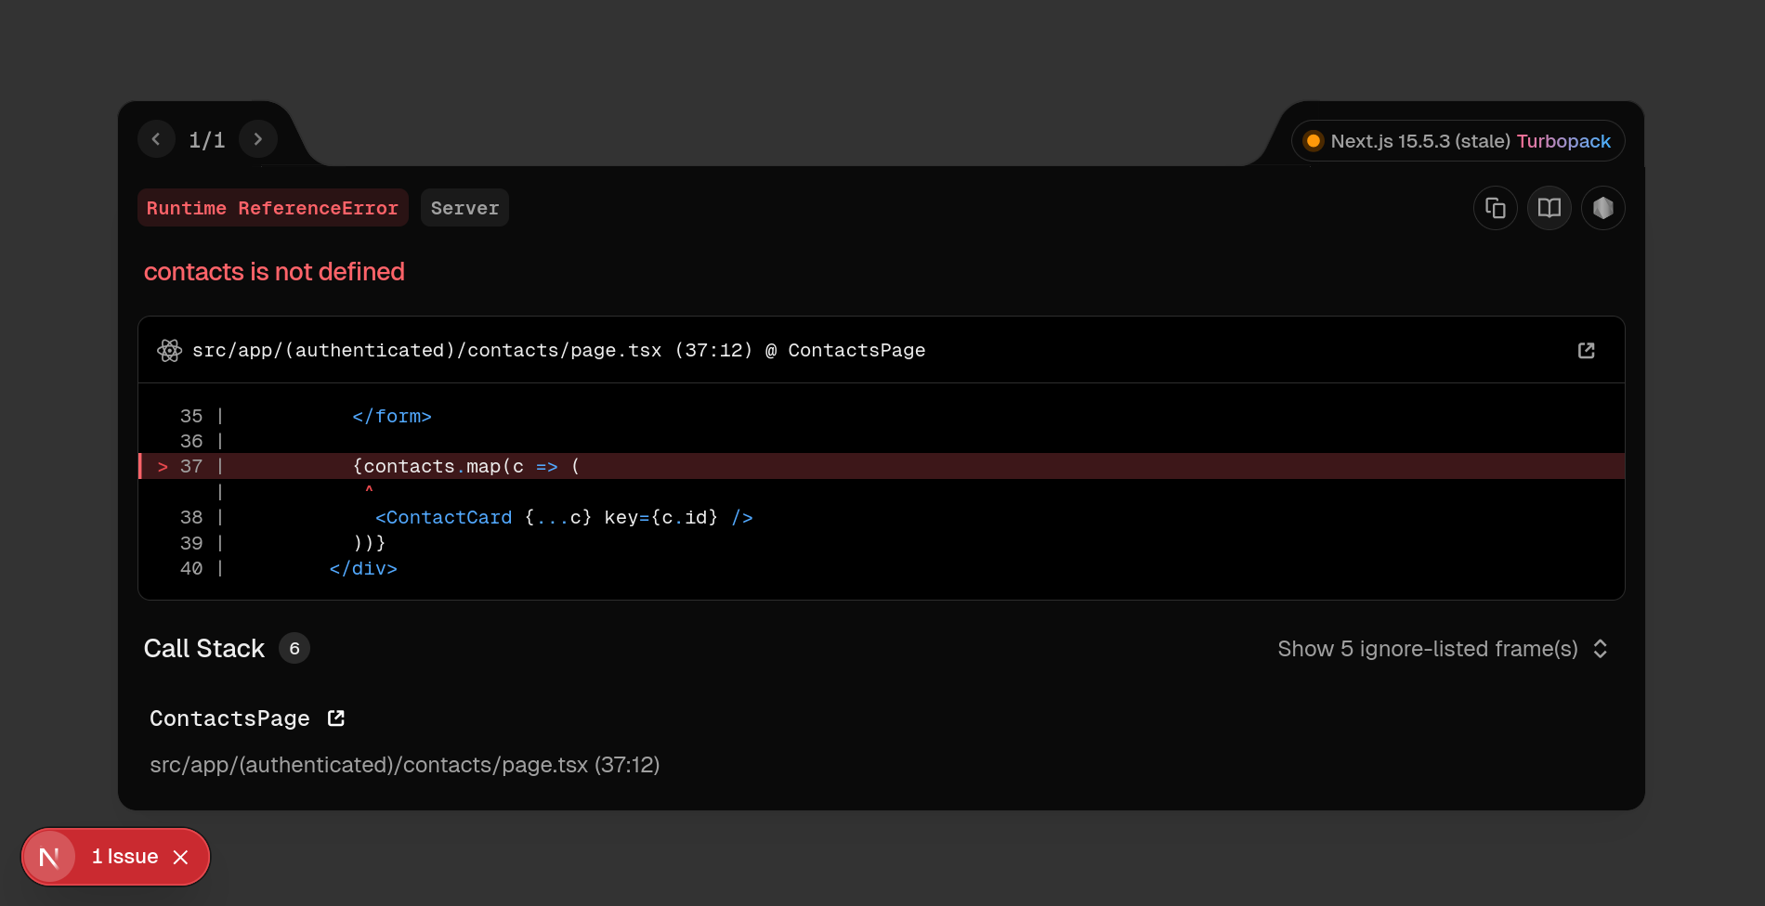Screen dimensions: 1765x906
Task: Select the Server environment label
Action: (x=464, y=208)
